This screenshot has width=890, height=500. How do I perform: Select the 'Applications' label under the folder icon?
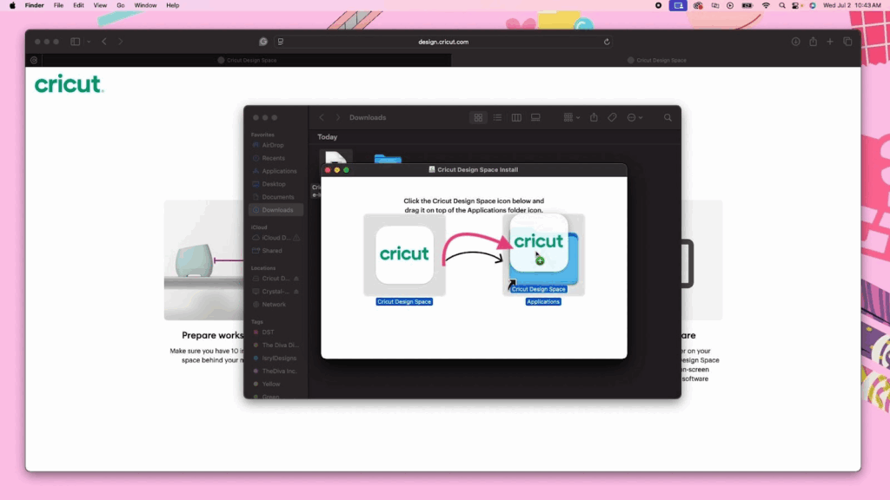point(543,301)
